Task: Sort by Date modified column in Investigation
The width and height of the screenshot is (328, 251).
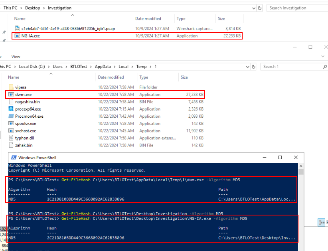Action: [148, 19]
